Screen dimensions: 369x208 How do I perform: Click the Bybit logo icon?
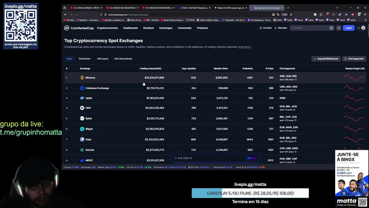pyautogui.click(x=82, y=118)
